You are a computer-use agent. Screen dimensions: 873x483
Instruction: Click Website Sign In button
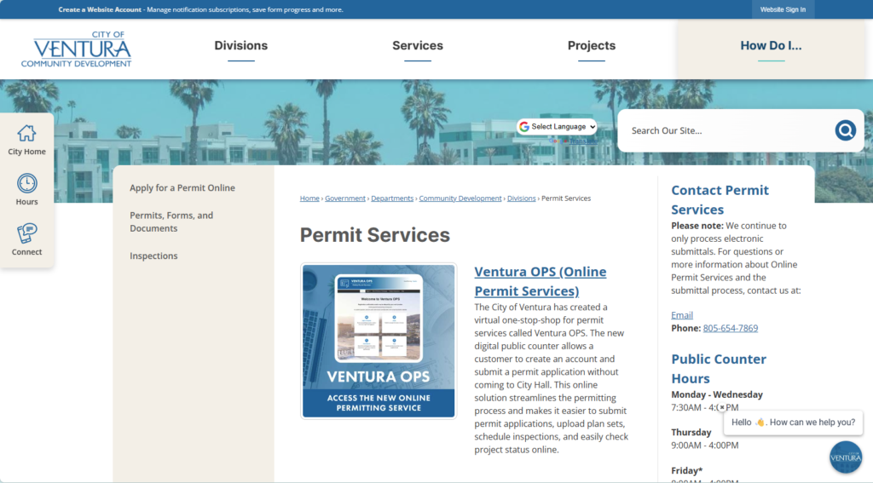783,9
